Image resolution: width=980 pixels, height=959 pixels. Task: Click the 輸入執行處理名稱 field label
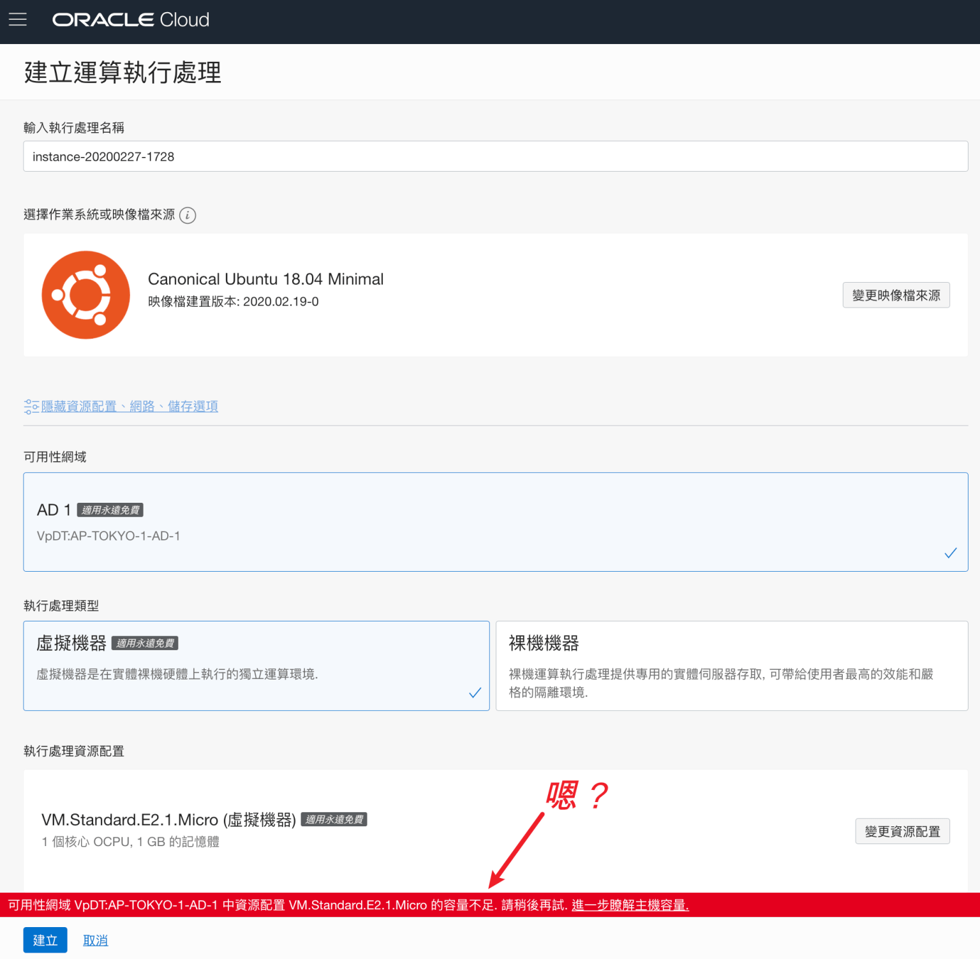(x=74, y=128)
